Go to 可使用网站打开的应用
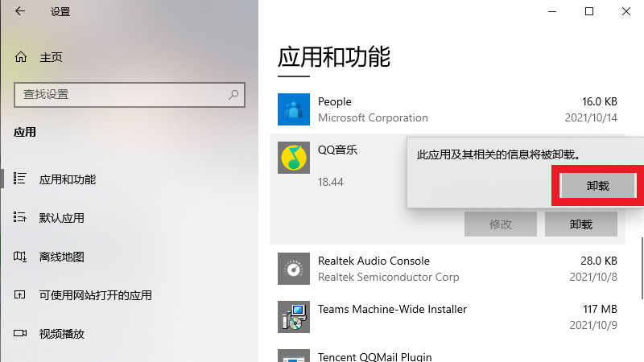644x362 pixels. 95,295
